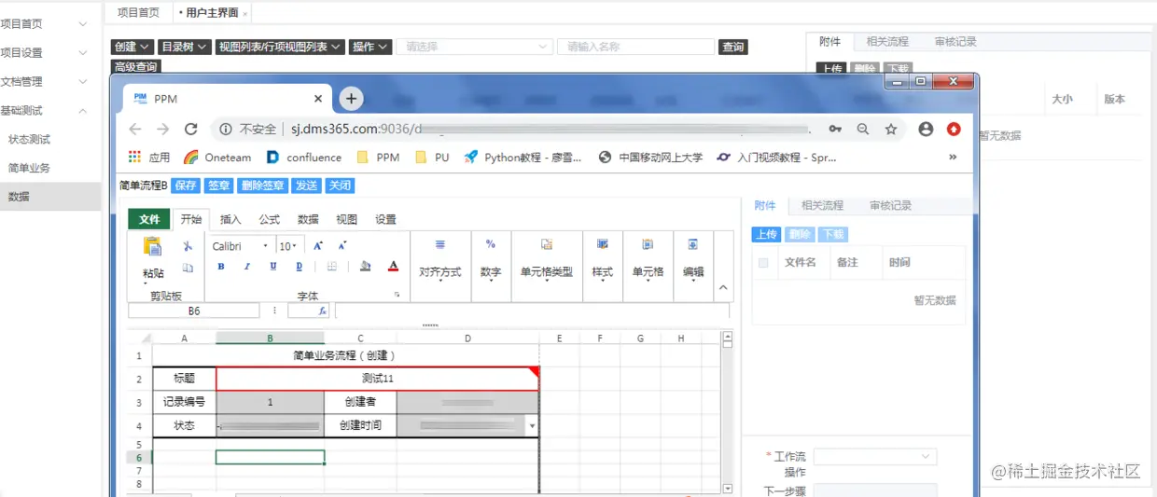Open a new browser tab with plus

351,98
